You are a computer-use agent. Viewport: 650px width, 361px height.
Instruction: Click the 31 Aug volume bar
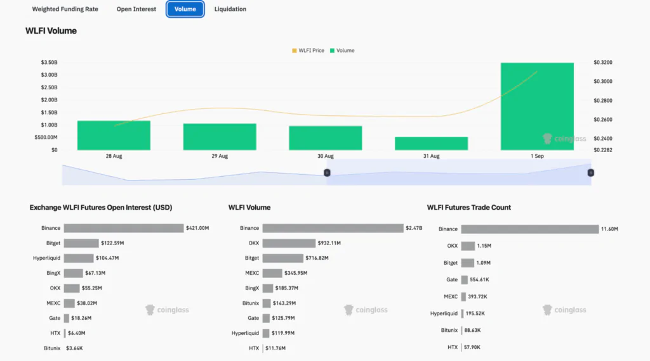[x=431, y=144]
